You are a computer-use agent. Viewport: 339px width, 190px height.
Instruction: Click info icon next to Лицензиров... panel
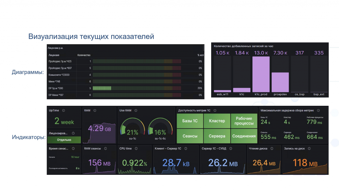[73, 133]
